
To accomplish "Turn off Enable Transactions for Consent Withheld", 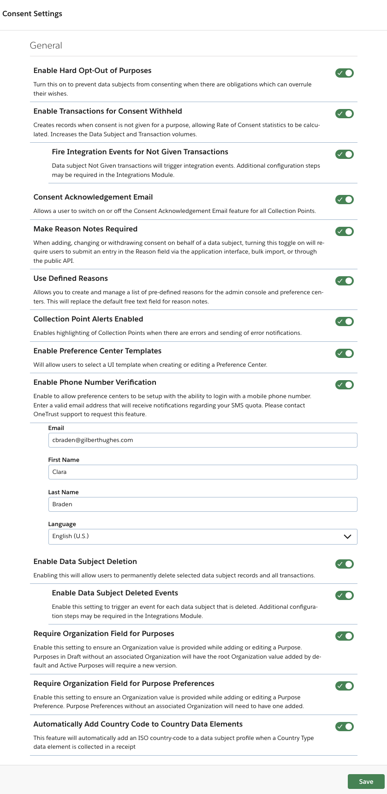I will [344, 113].
